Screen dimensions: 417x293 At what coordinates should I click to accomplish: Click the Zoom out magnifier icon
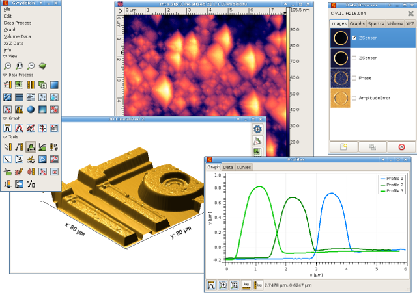point(31,66)
